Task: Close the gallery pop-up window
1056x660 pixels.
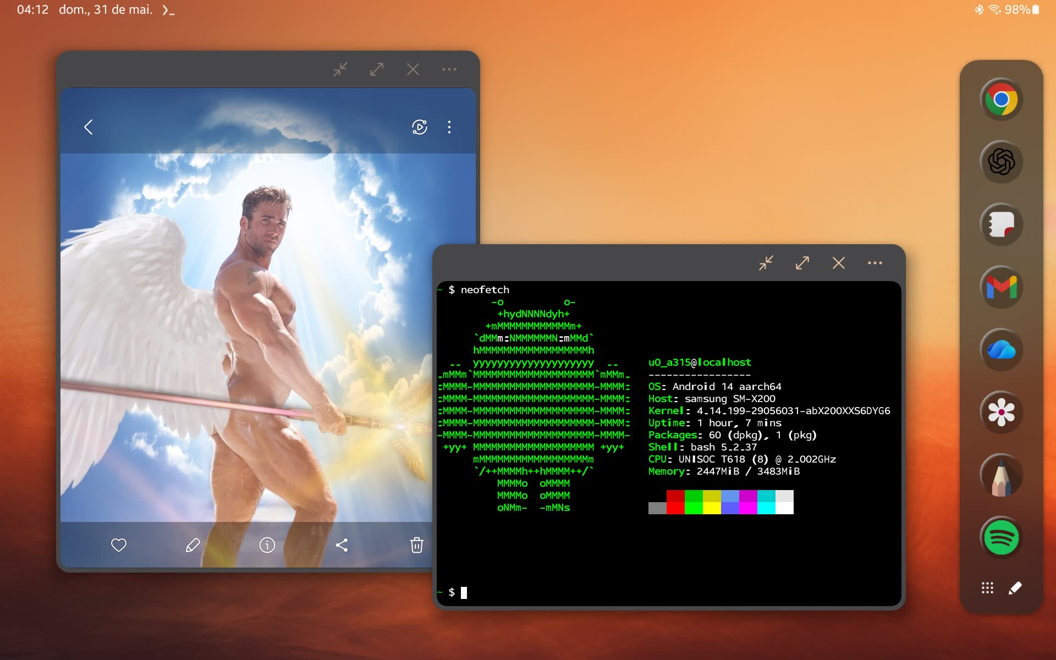Action: (x=413, y=69)
